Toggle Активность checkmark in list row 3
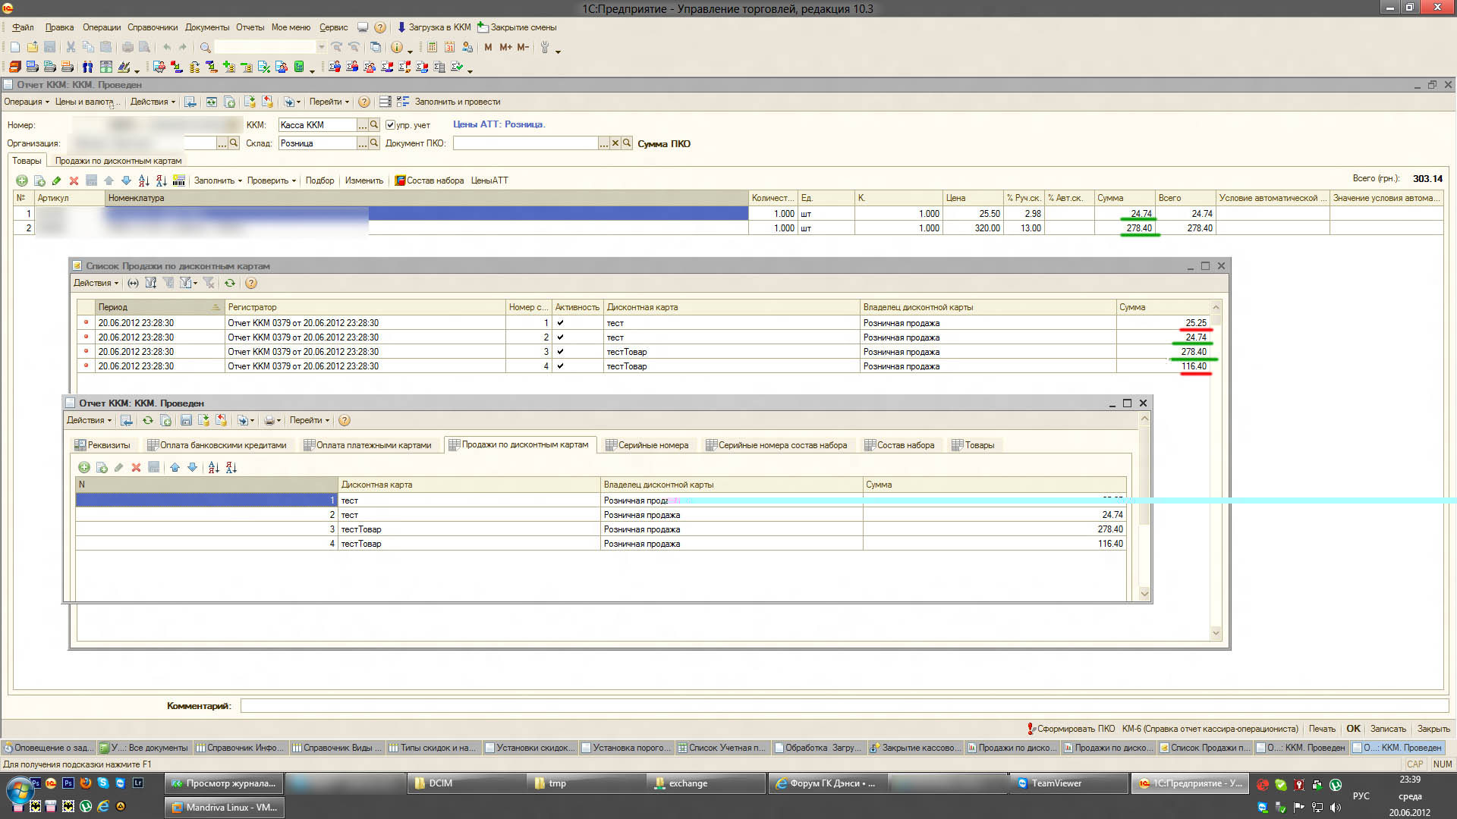Image resolution: width=1457 pixels, height=819 pixels. [x=560, y=352]
